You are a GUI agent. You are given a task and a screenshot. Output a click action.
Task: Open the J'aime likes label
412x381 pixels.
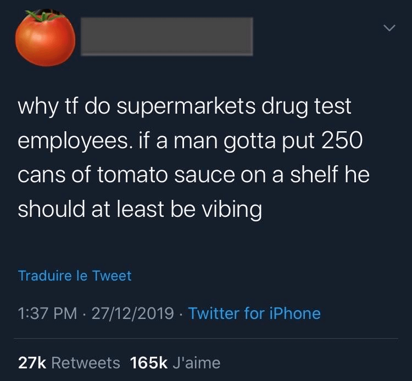[x=196, y=362]
